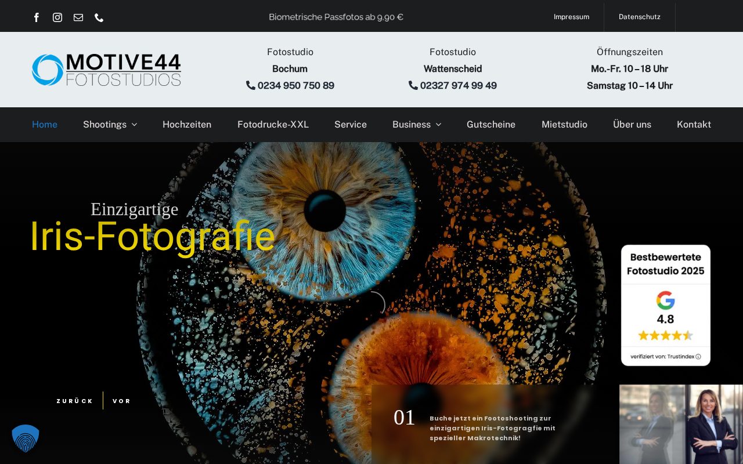This screenshot has width=743, height=464.
Task: Click the Fotostudio Wattenscheid heading
Action: click(453, 60)
